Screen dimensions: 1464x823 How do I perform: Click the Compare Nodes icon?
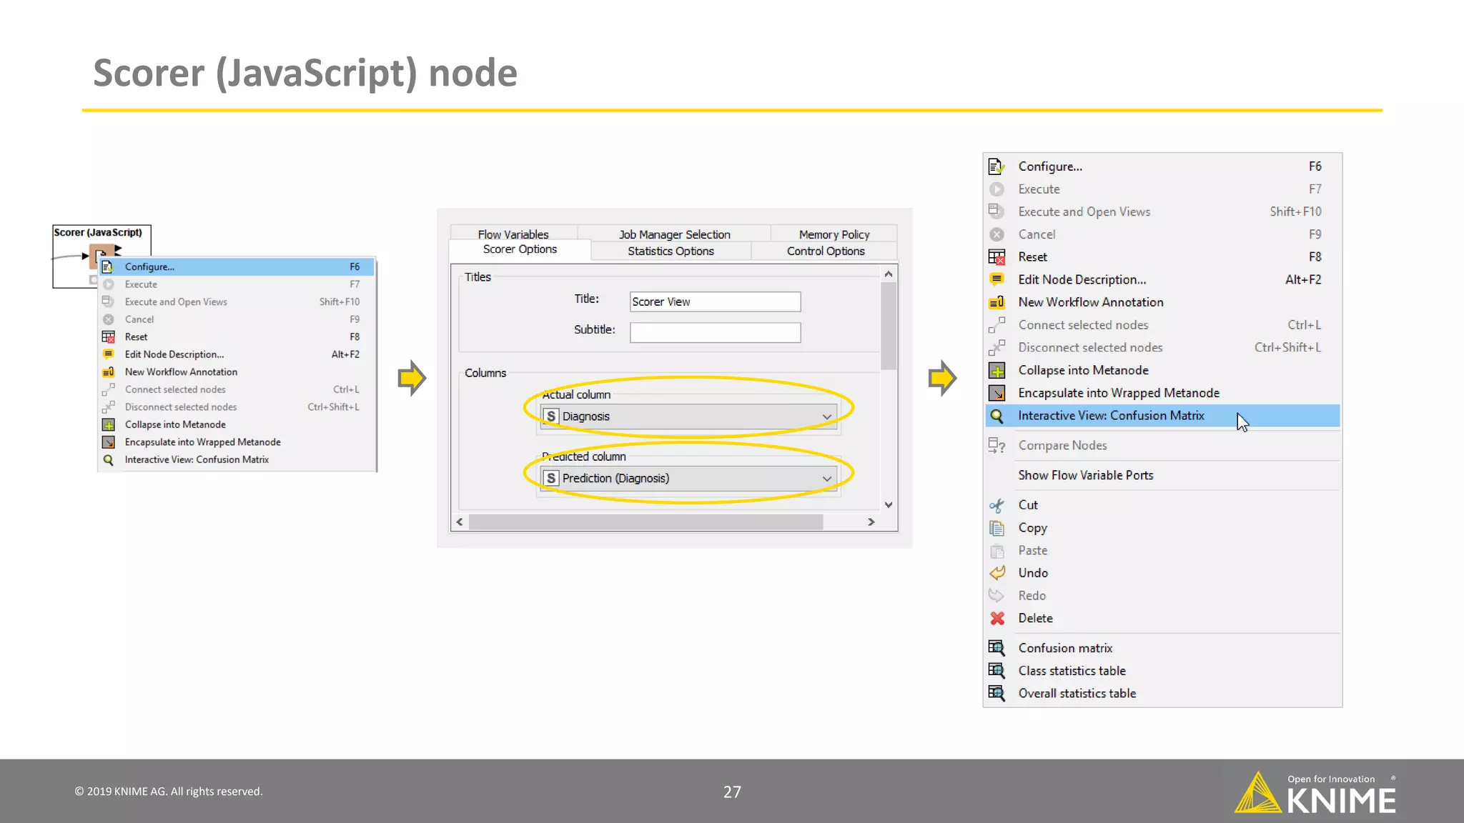[x=996, y=446]
